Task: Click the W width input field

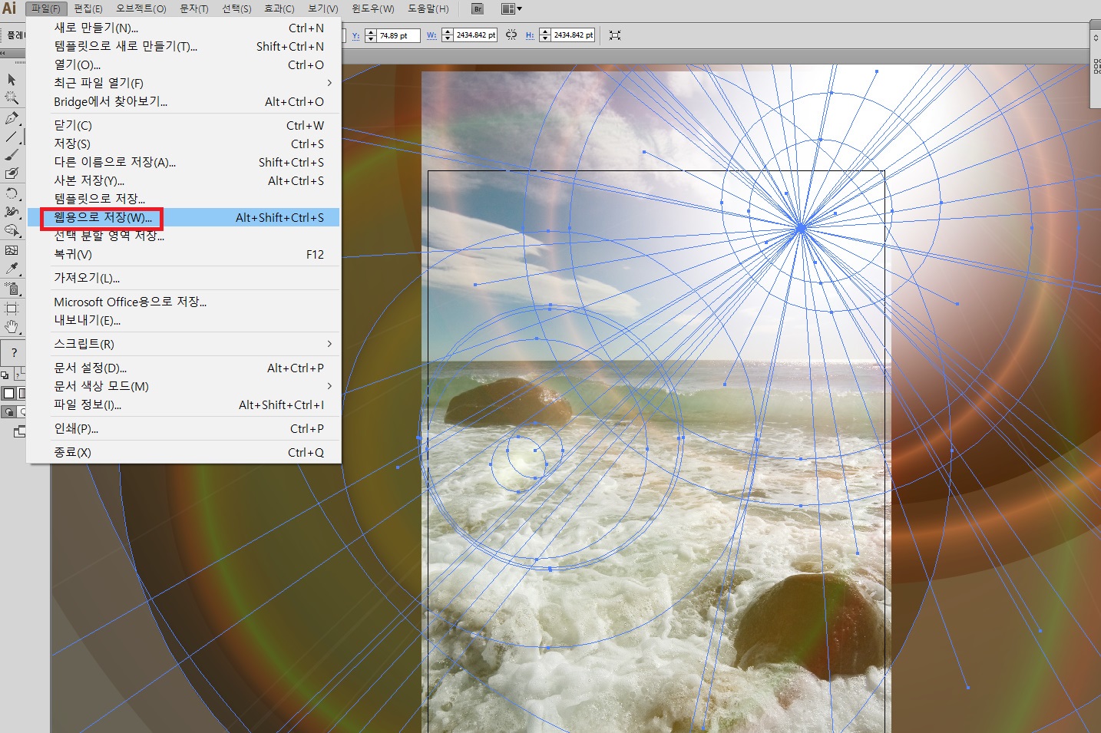Action: point(475,35)
